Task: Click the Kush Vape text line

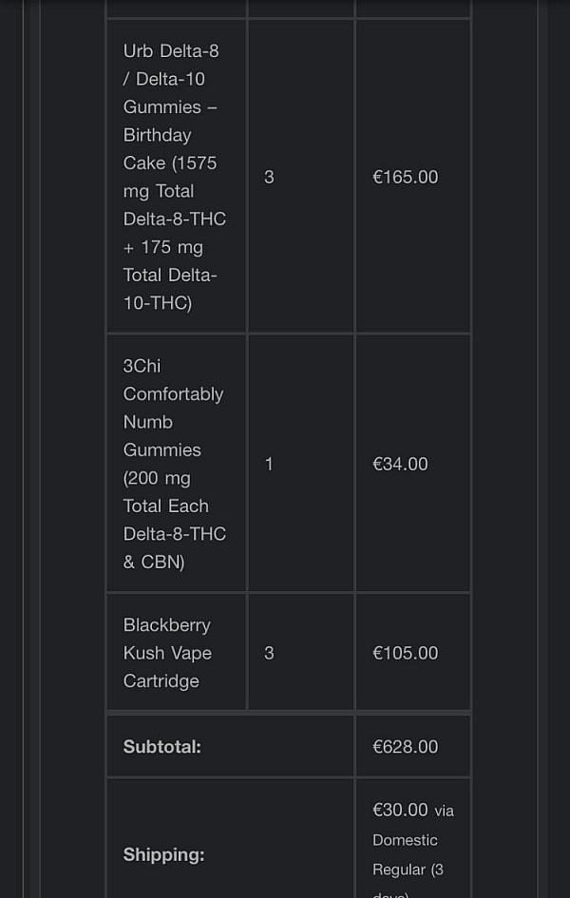Action: pos(167,653)
